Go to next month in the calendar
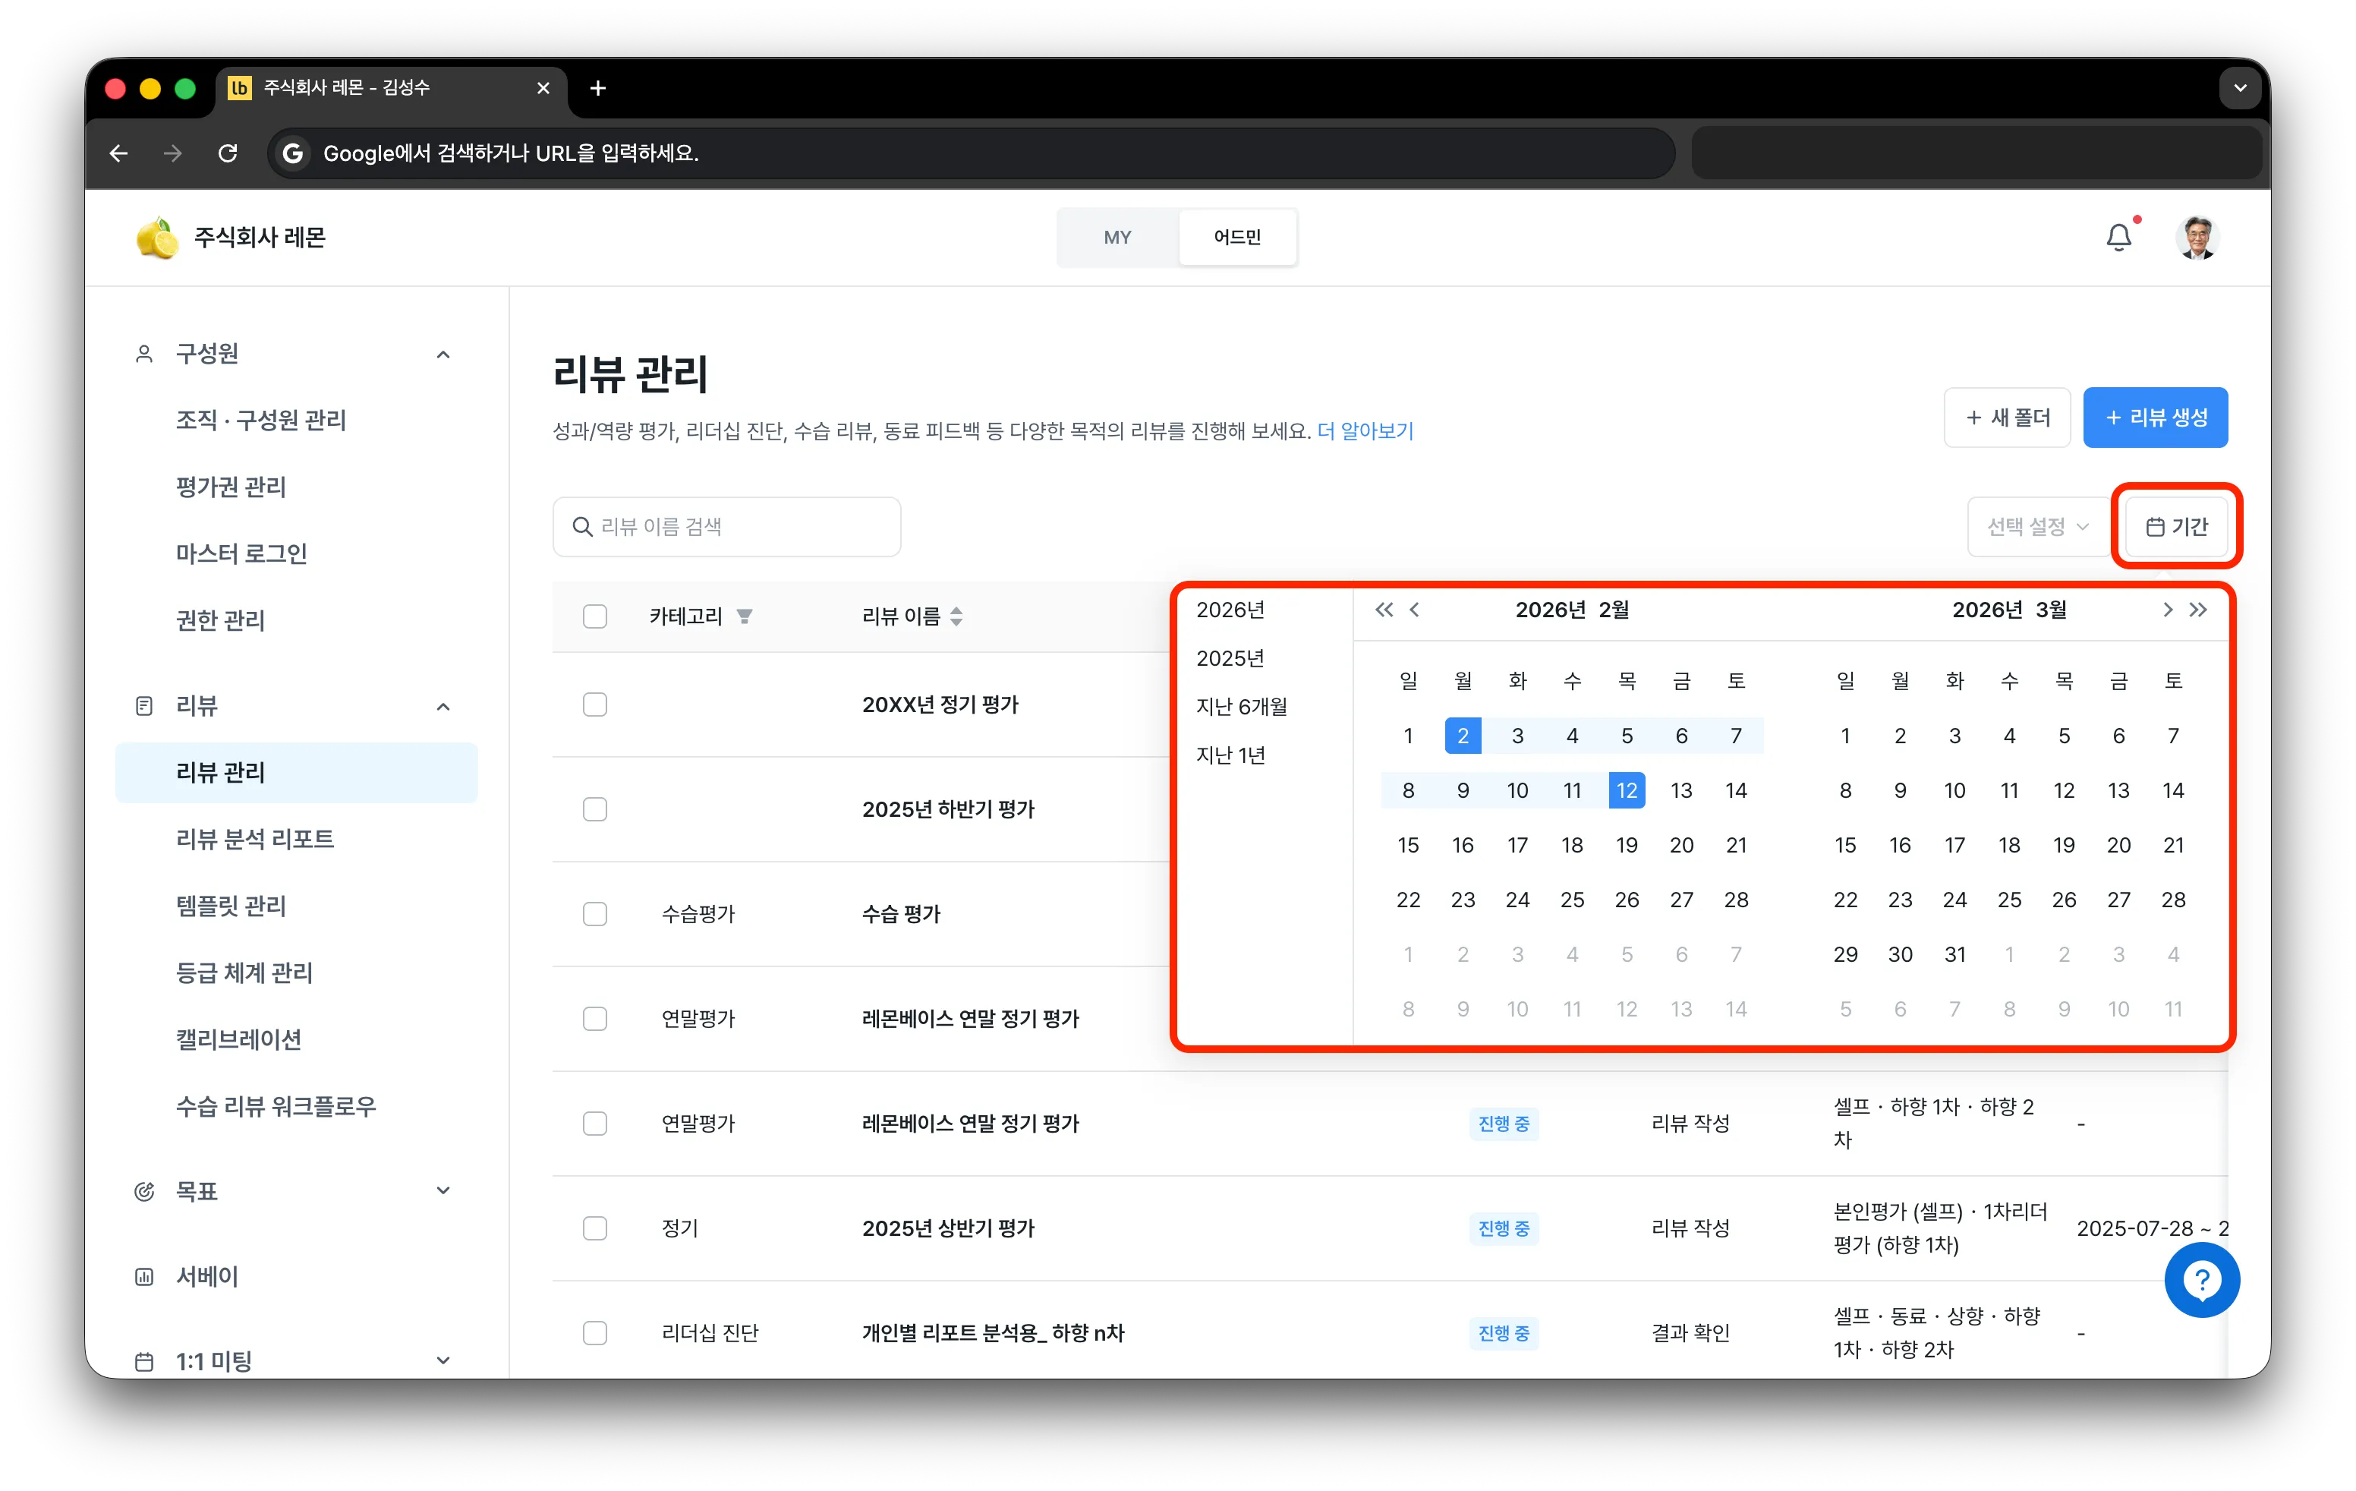2356x1491 pixels. click(x=2167, y=610)
